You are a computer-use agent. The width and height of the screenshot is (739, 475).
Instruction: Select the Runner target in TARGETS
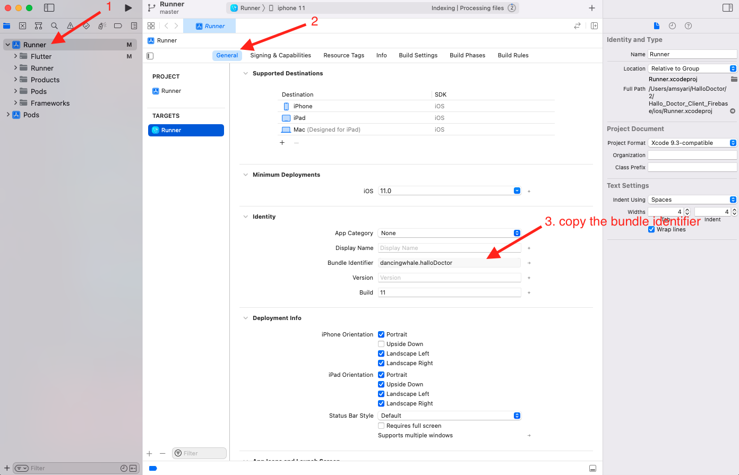tap(186, 130)
